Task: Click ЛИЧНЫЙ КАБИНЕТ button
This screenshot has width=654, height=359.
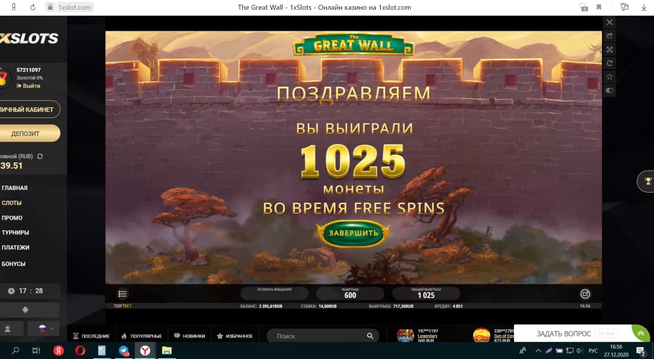Action: (x=30, y=109)
